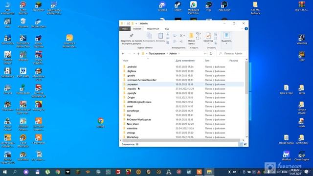Switch to the Вид ribbon tab
Image resolution: width=313 pixels, height=176 pixels.
point(166,29)
